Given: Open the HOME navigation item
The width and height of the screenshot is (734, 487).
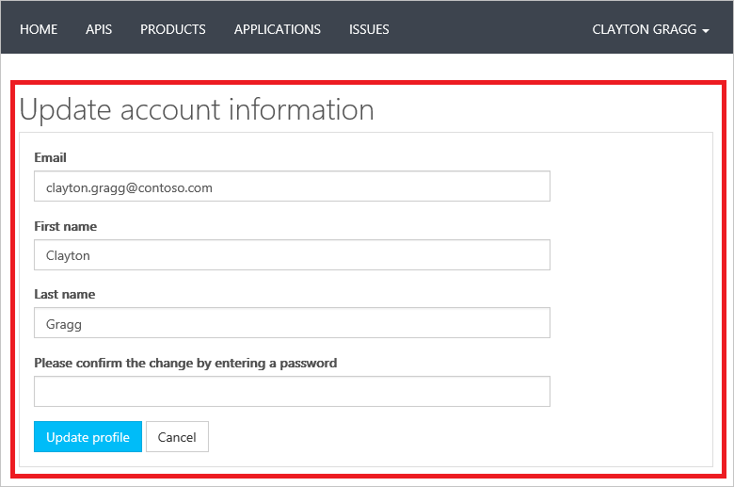Looking at the screenshot, I should [x=39, y=29].
